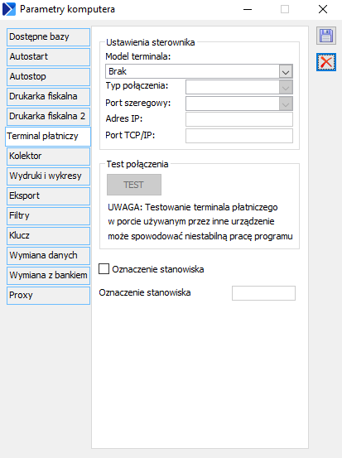Focus the Port TCP/IP text field

[239, 136]
